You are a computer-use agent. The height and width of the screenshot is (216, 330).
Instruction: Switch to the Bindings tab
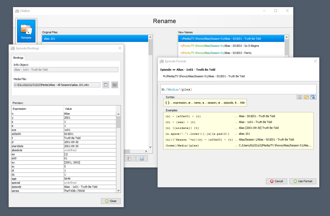tap(18, 58)
